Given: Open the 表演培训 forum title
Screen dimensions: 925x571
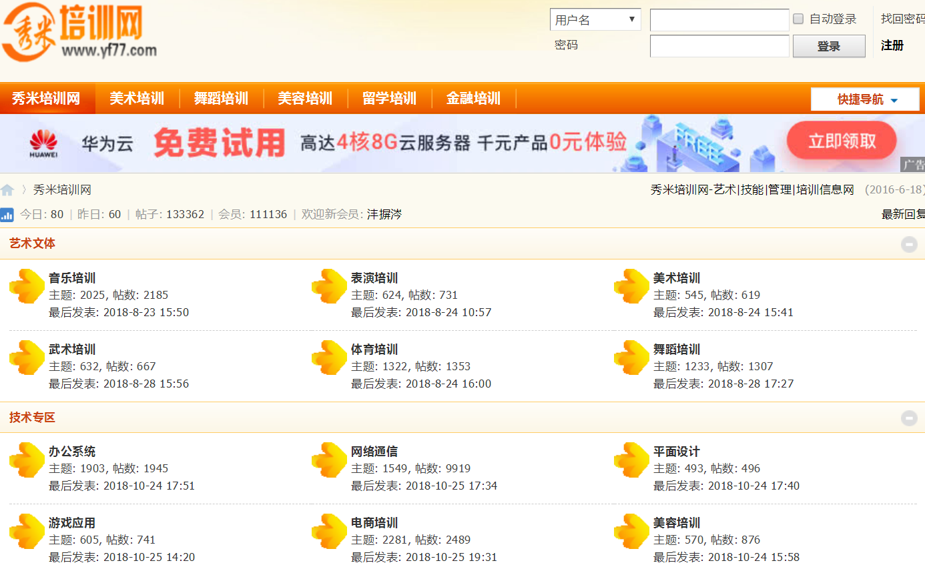Looking at the screenshot, I should click(374, 278).
